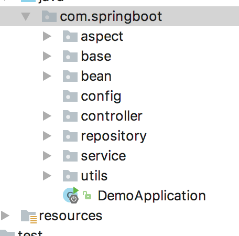Click the green unlocked padlock icon
Image resolution: width=239 pixels, height=236 pixels.
click(87, 195)
